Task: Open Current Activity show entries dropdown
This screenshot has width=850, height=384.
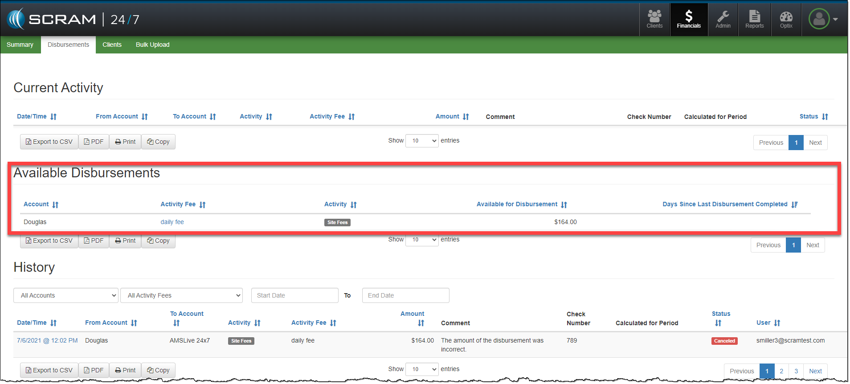Action: (421, 141)
